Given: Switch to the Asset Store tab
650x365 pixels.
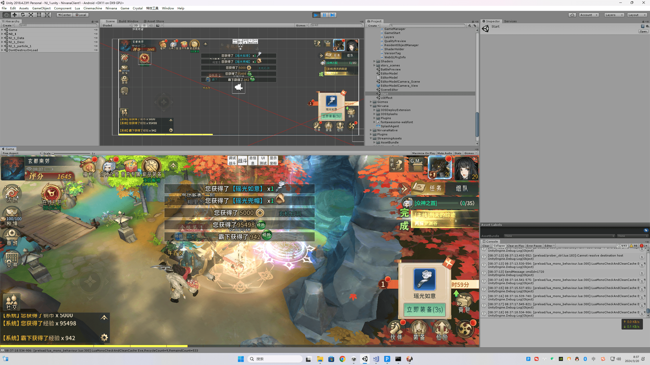Looking at the screenshot, I should [154, 21].
